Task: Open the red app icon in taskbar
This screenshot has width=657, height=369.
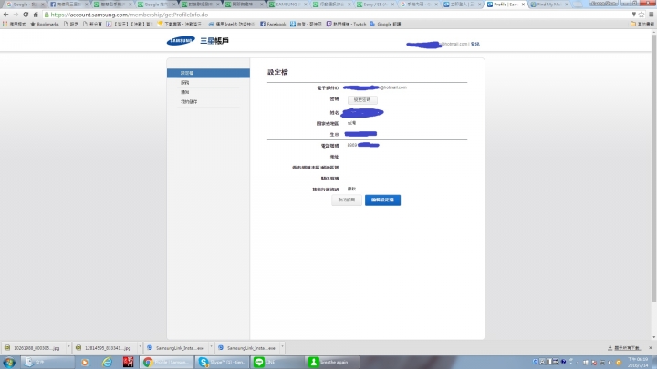Action: 129,363
